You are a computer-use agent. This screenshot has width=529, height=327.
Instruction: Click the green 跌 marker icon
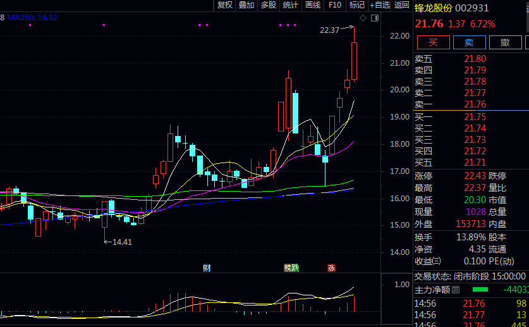tap(295, 268)
